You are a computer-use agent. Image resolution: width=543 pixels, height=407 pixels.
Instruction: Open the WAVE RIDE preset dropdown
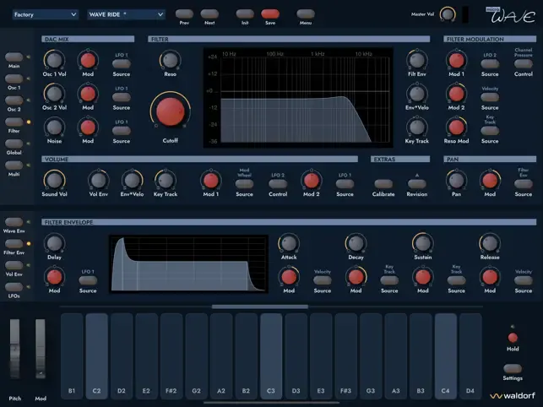tap(126, 14)
